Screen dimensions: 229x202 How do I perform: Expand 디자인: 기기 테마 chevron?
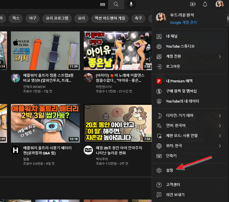click(220, 116)
